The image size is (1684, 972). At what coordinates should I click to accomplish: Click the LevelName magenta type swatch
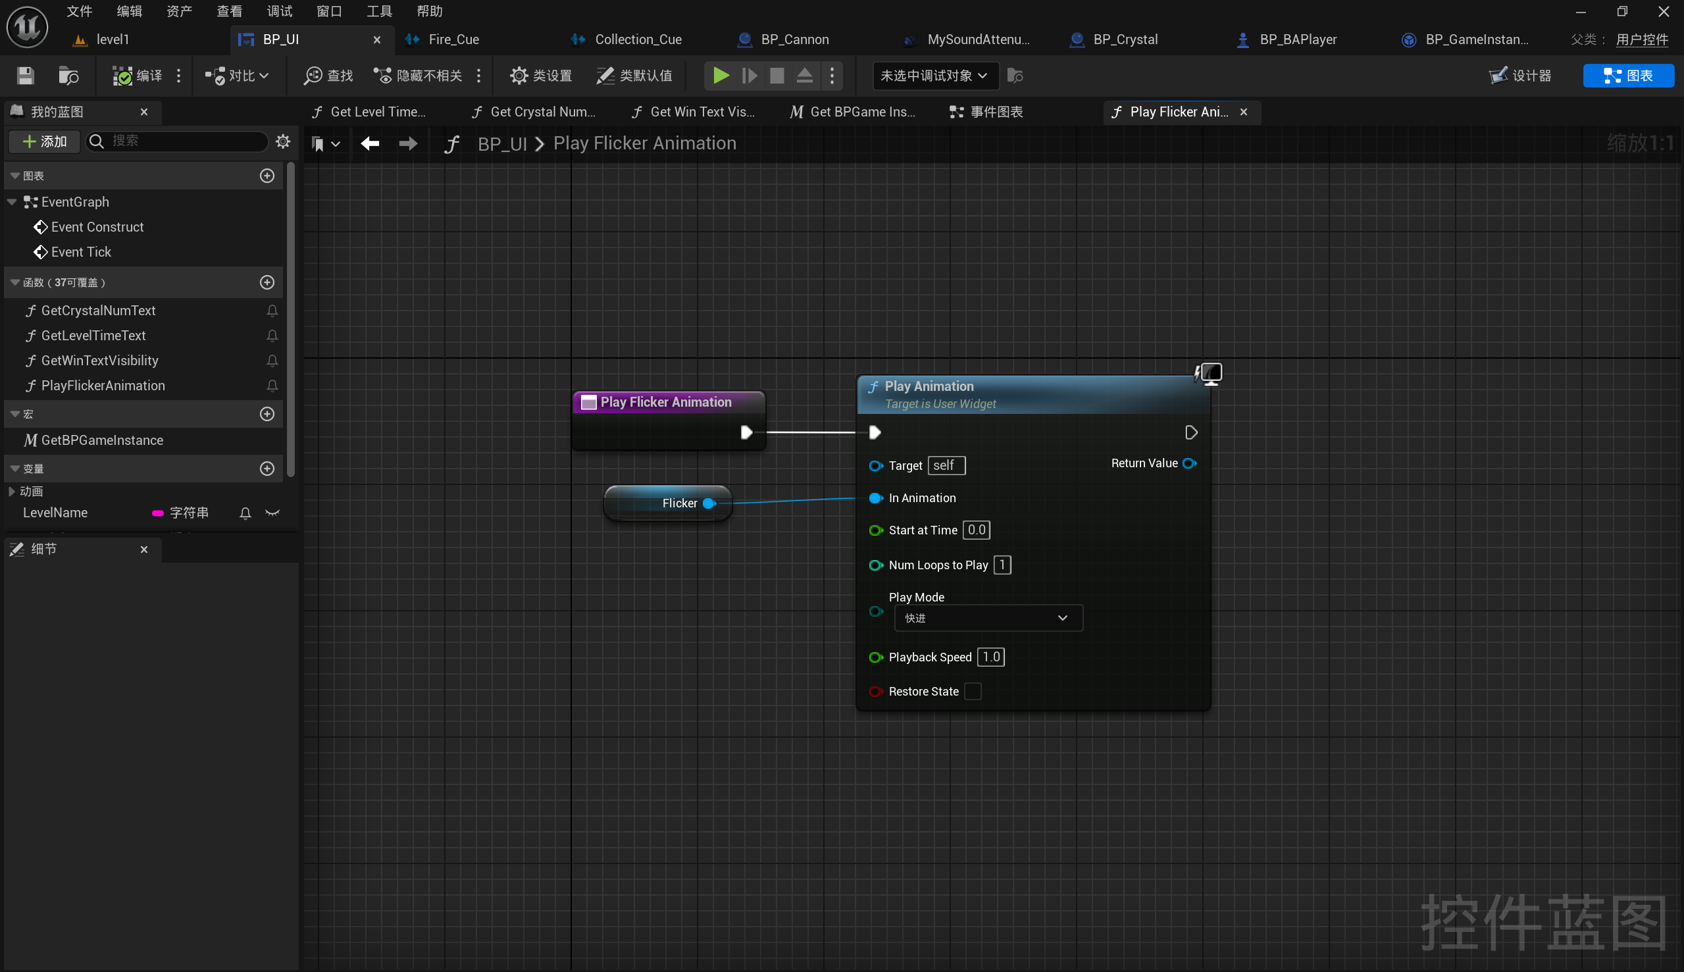pos(158,513)
